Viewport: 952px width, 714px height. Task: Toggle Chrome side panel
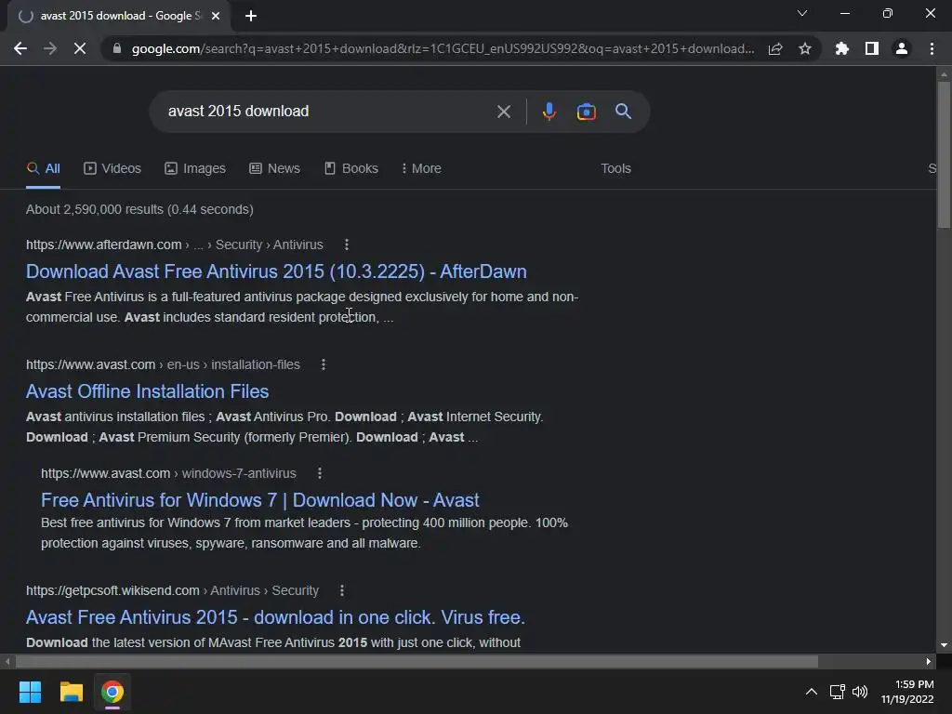[872, 48]
